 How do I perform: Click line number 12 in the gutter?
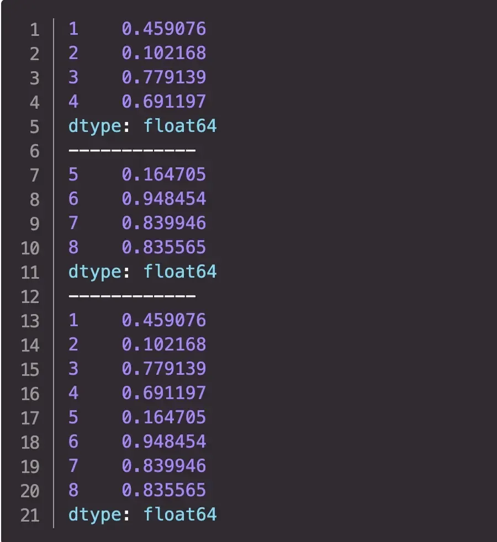click(30, 296)
